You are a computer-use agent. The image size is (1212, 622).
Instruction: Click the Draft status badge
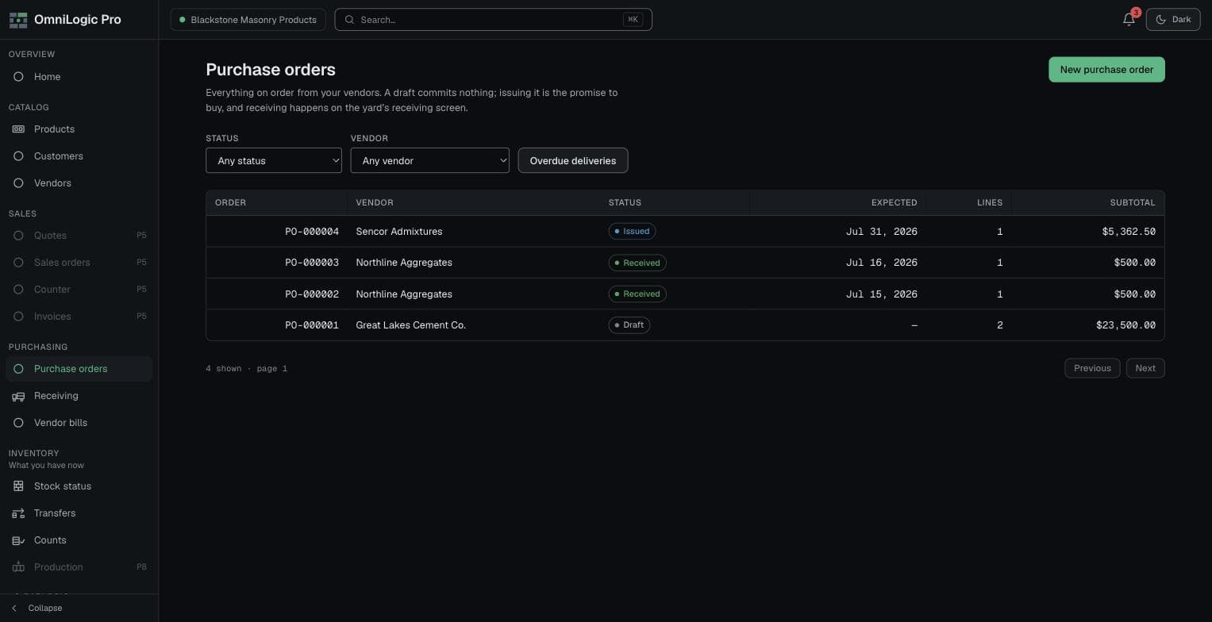pos(629,325)
